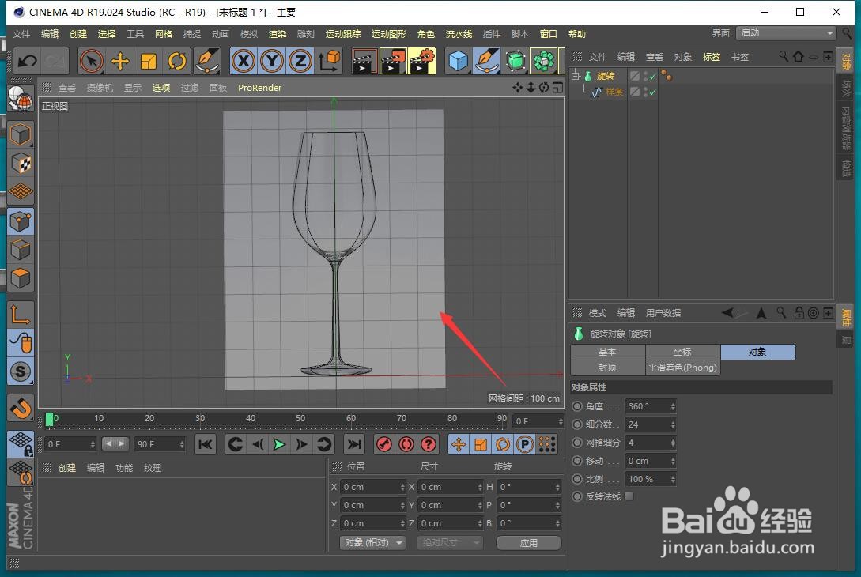Viewport: 861px width, 577px height.
Task: Toggle 旋转 object enable checkmark
Action: pyautogui.click(x=653, y=77)
